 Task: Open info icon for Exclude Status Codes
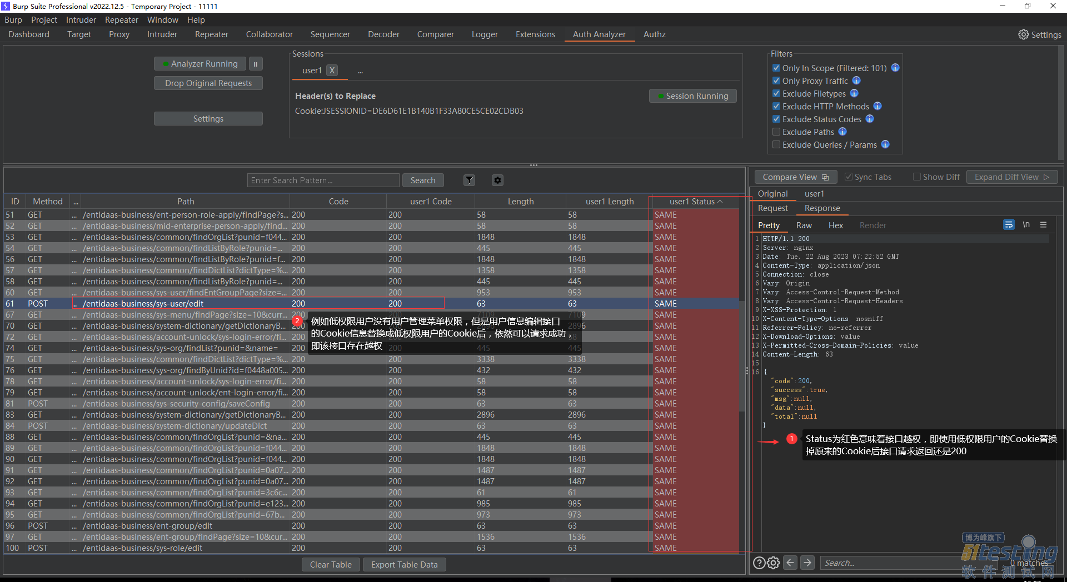click(870, 119)
